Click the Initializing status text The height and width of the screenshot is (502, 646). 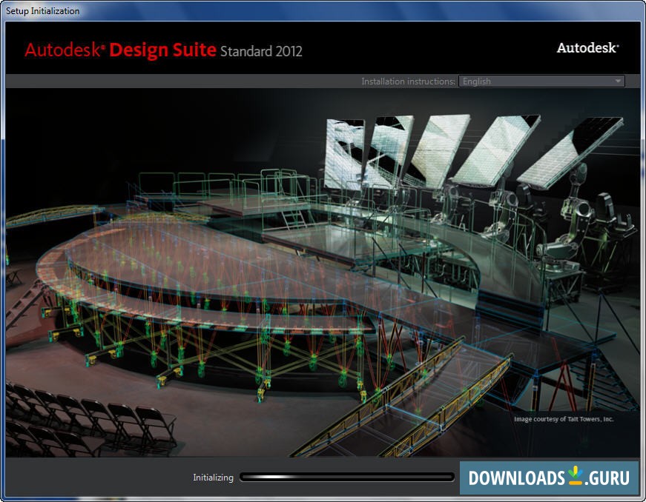(x=213, y=478)
